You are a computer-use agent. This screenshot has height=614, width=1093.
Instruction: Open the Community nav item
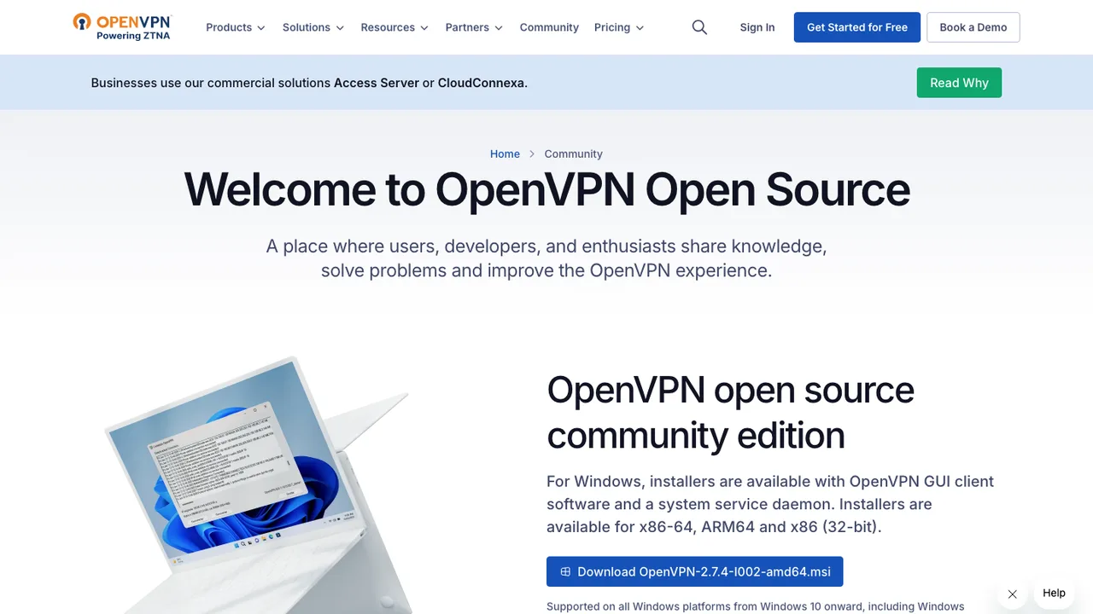click(549, 27)
